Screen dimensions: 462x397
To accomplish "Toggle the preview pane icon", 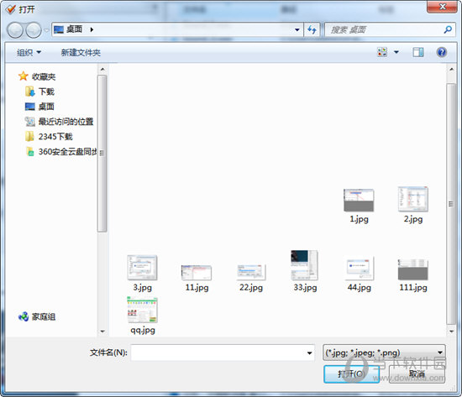I will point(417,52).
